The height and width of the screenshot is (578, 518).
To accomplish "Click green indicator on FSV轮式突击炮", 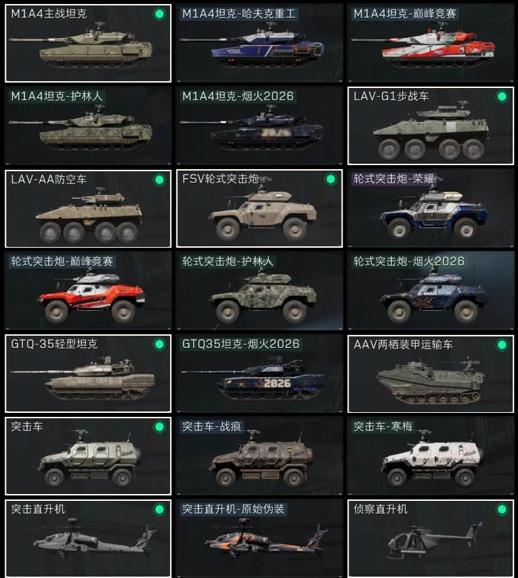I will click(330, 179).
